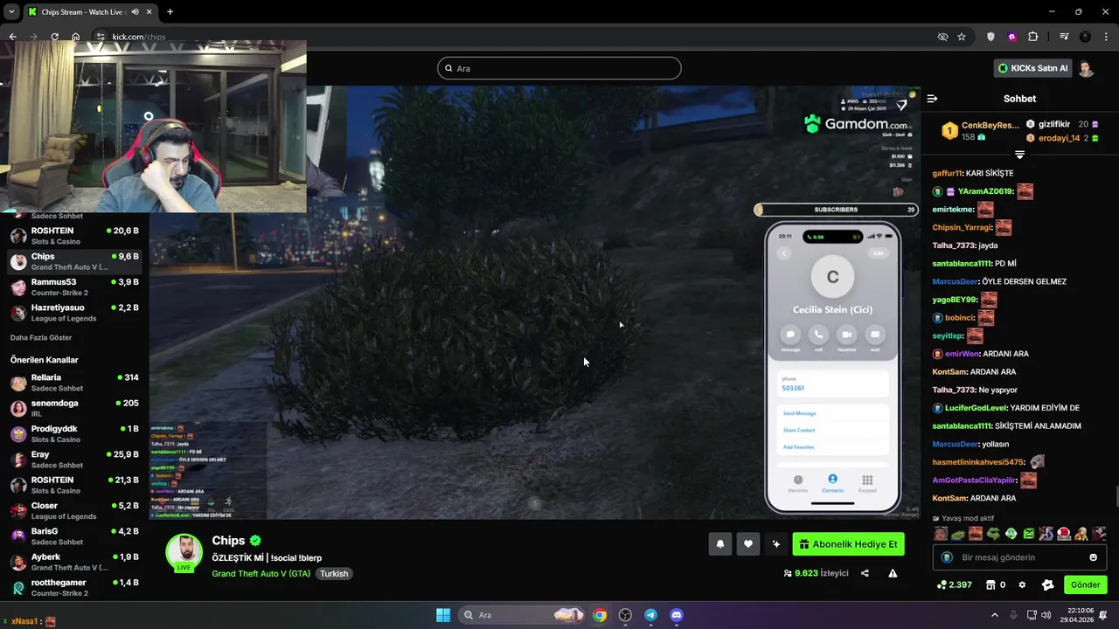The height and width of the screenshot is (629, 1119).
Task: Click CenkBeyRes top gifter entry
Action: (981, 131)
